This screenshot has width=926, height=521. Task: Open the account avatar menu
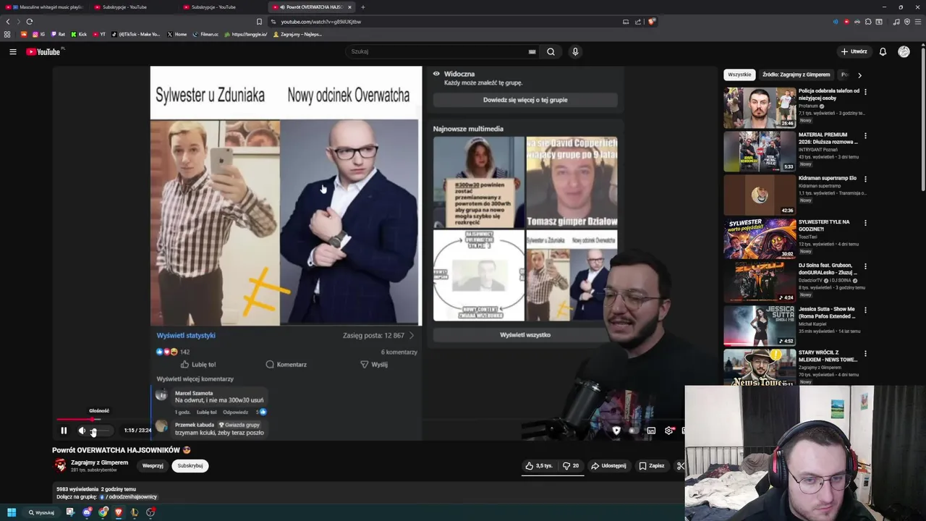(904, 51)
